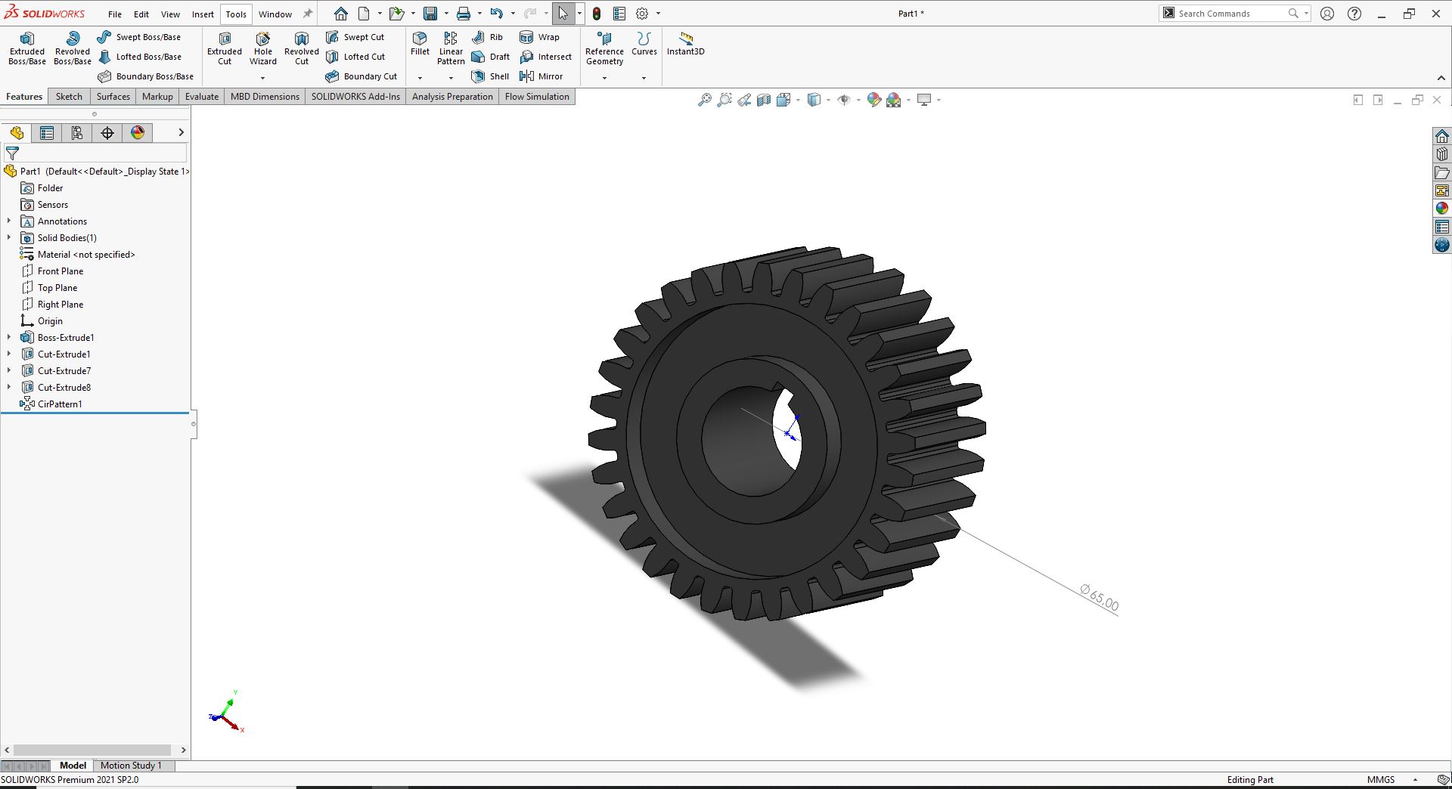Viewport: 1452px width, 789px height.
Task: Open the Appearances task pane tab
Action: coord(1442,209)
